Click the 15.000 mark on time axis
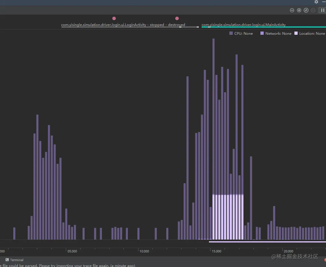The width and height of the screenshot is (326, 267). (217, 251)
